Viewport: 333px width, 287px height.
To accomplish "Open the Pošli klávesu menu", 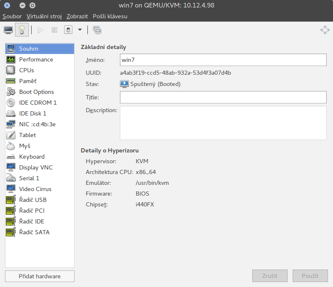I will pyautogui.click(x=110, y=16).
